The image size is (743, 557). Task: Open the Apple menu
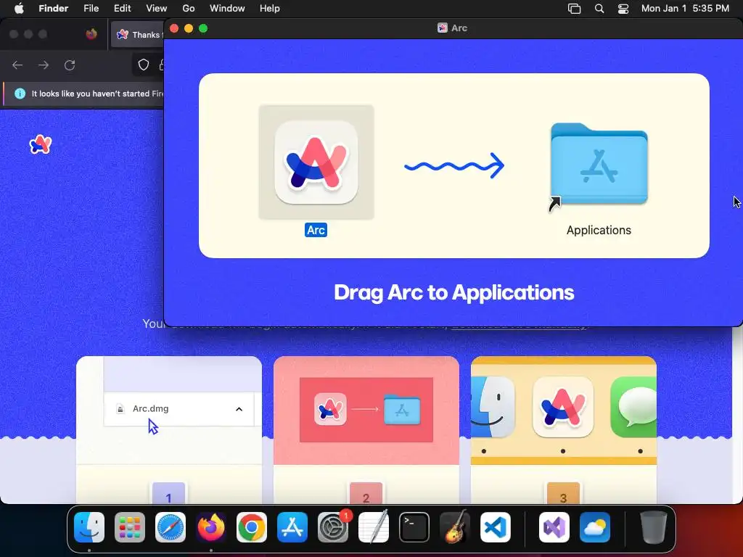point(19,9)
